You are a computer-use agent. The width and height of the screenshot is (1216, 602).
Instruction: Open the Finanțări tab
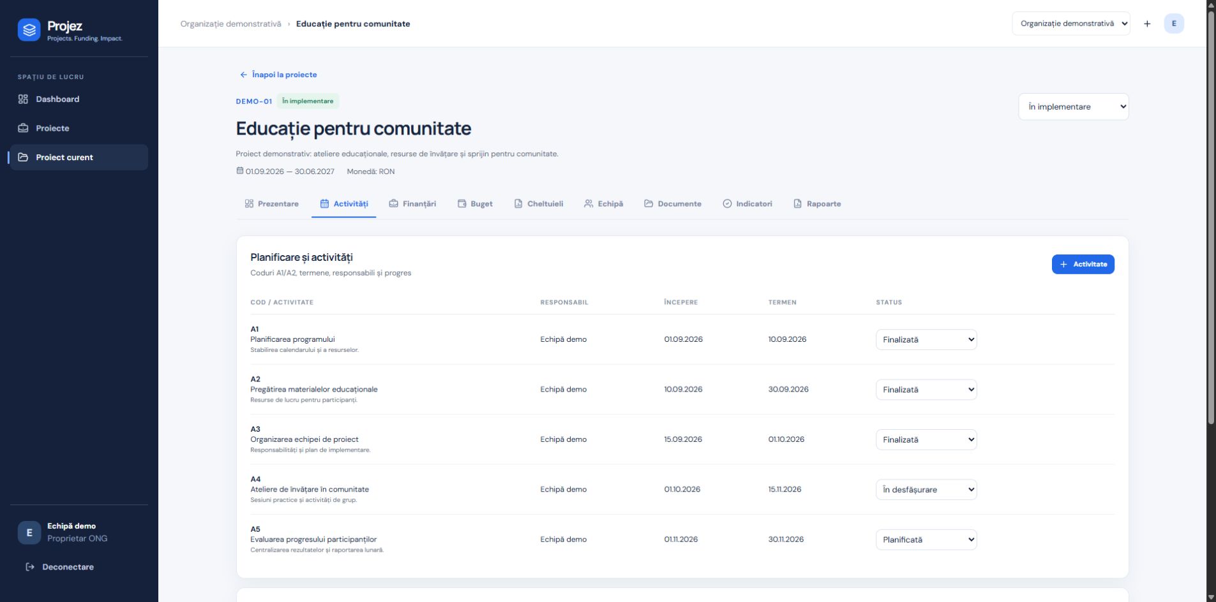(x=412, y=204)
